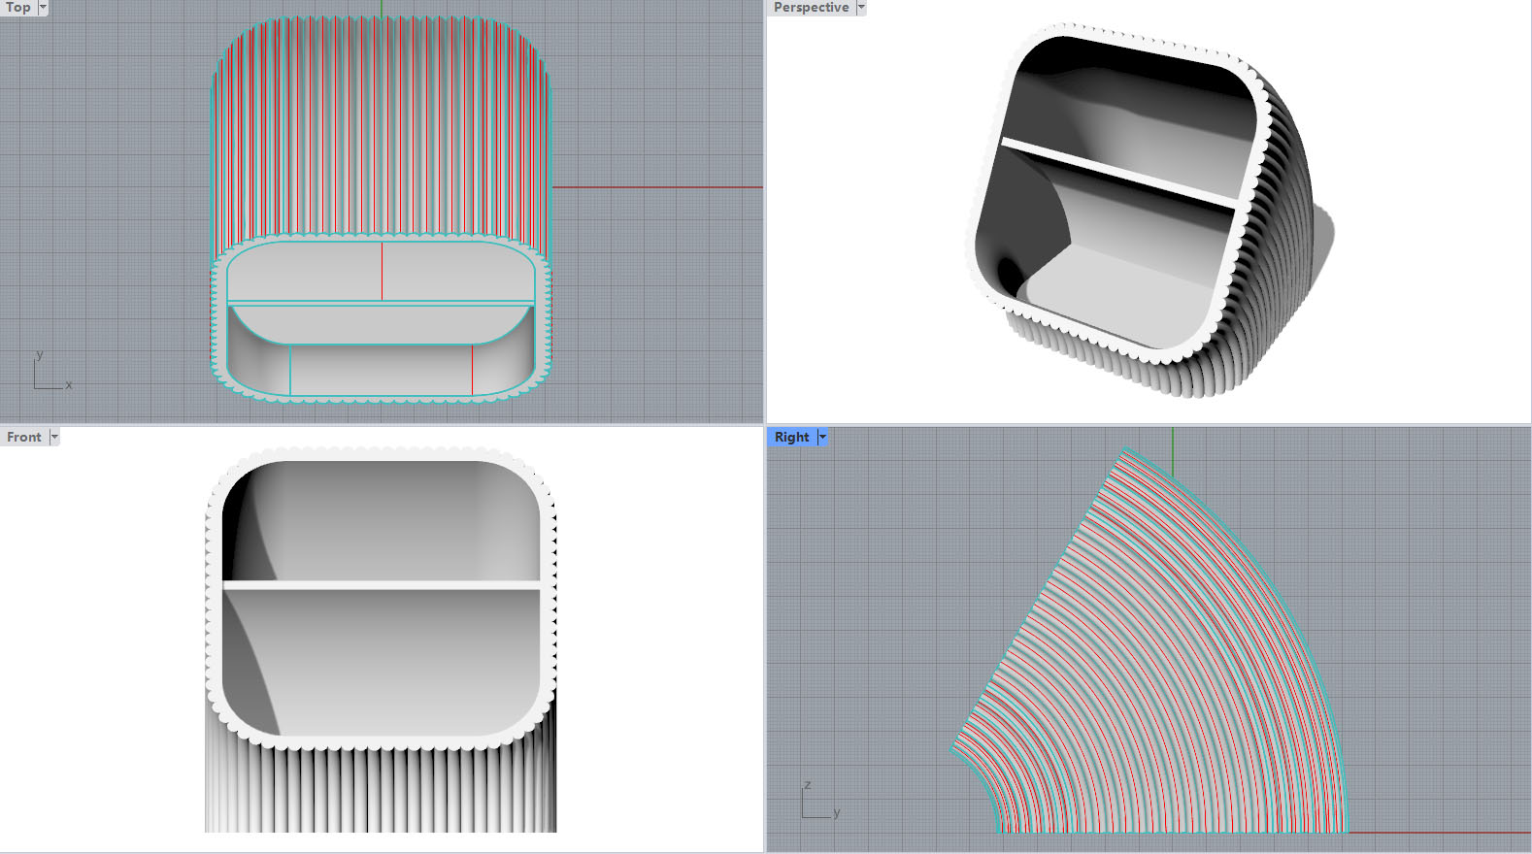Open the Front viewport dropdown arrow
Image resolution: width=1532 pixels, height=854 pixels.
[x=54, y=437]
